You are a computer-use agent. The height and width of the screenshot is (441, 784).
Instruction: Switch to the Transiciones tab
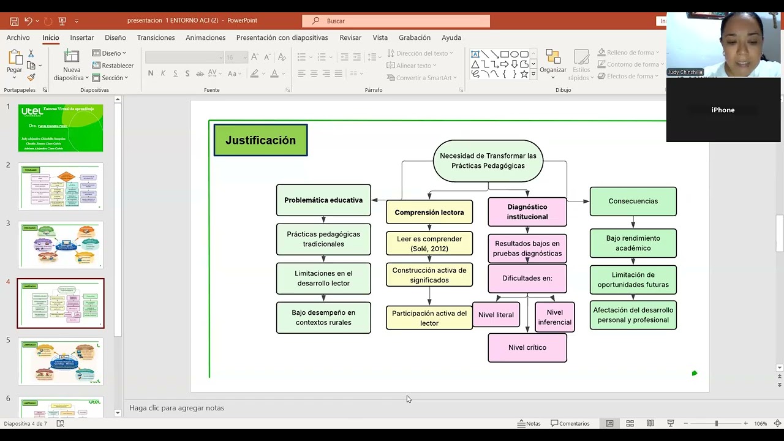tap(156, 38)
